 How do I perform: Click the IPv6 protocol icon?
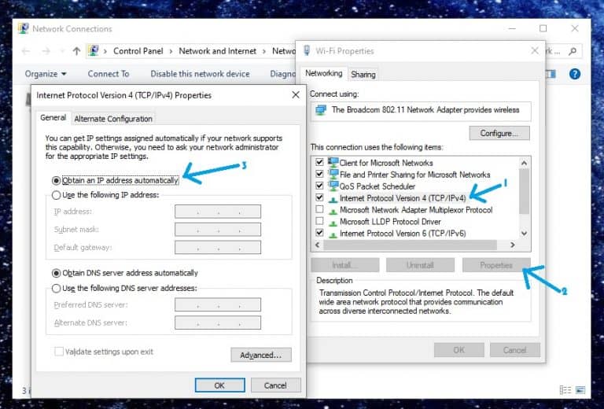pos(333,234)
